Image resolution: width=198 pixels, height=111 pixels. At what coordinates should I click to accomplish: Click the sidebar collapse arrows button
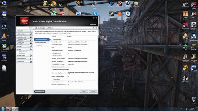pos(32,28)
